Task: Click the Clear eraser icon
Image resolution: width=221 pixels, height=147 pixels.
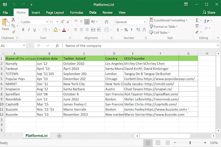Action: [x=197, y=32]
